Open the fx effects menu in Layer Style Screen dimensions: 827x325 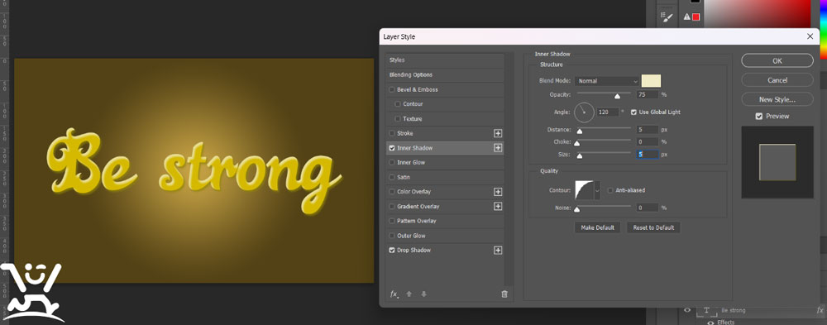pyautogui.click(x=394, y=294)
